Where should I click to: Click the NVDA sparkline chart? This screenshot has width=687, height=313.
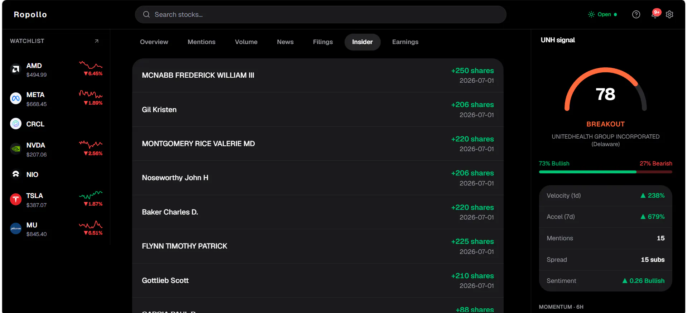click(x=91, y=145)
